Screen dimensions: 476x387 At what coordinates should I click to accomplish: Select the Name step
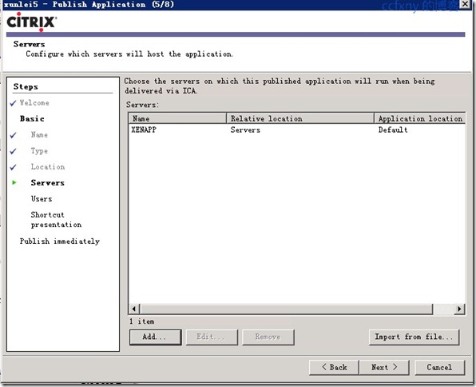pyautogui.click(x=39, y=134)
